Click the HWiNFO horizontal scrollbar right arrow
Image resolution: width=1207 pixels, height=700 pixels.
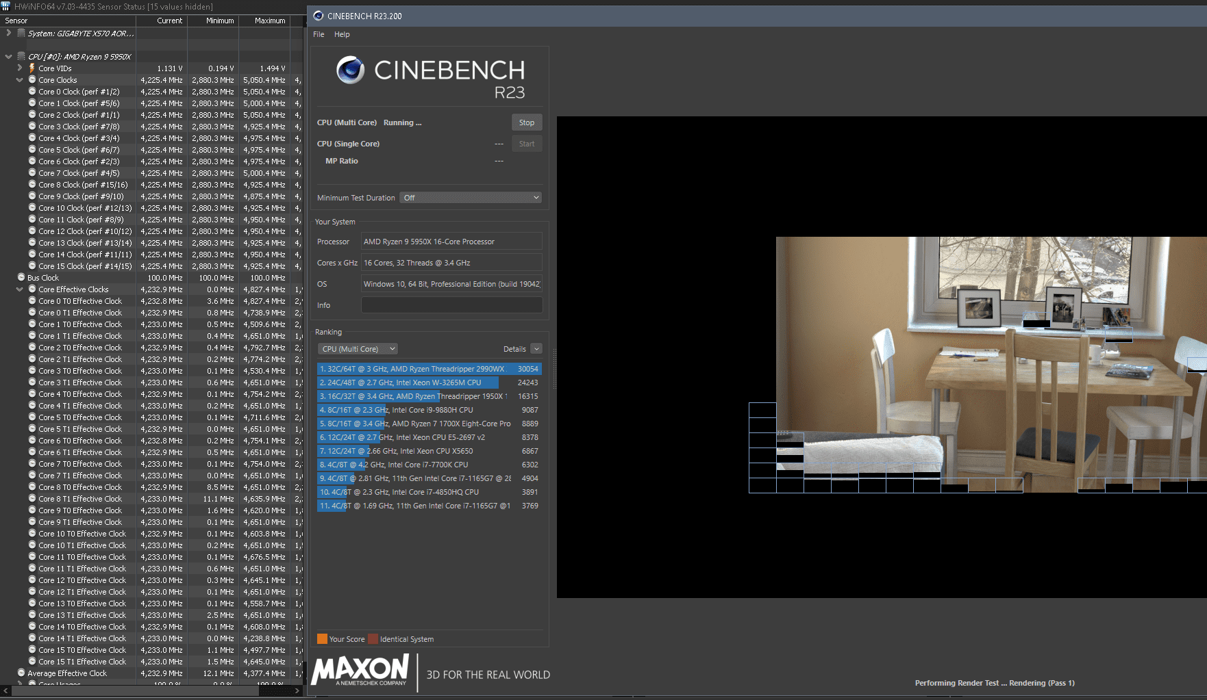click(297, 691)
